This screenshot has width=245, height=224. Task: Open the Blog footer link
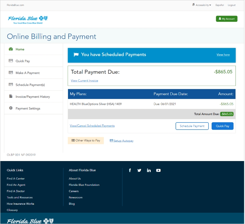pos(72,204)
